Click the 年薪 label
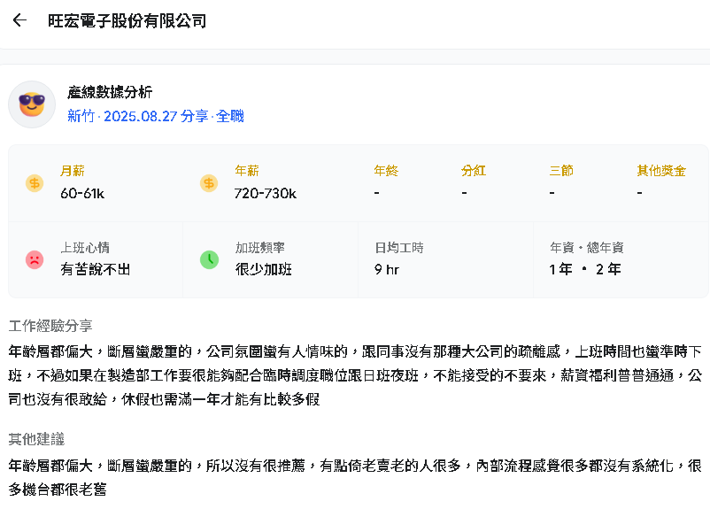Screen dimensions: 710x509 [x=247, y=171]
